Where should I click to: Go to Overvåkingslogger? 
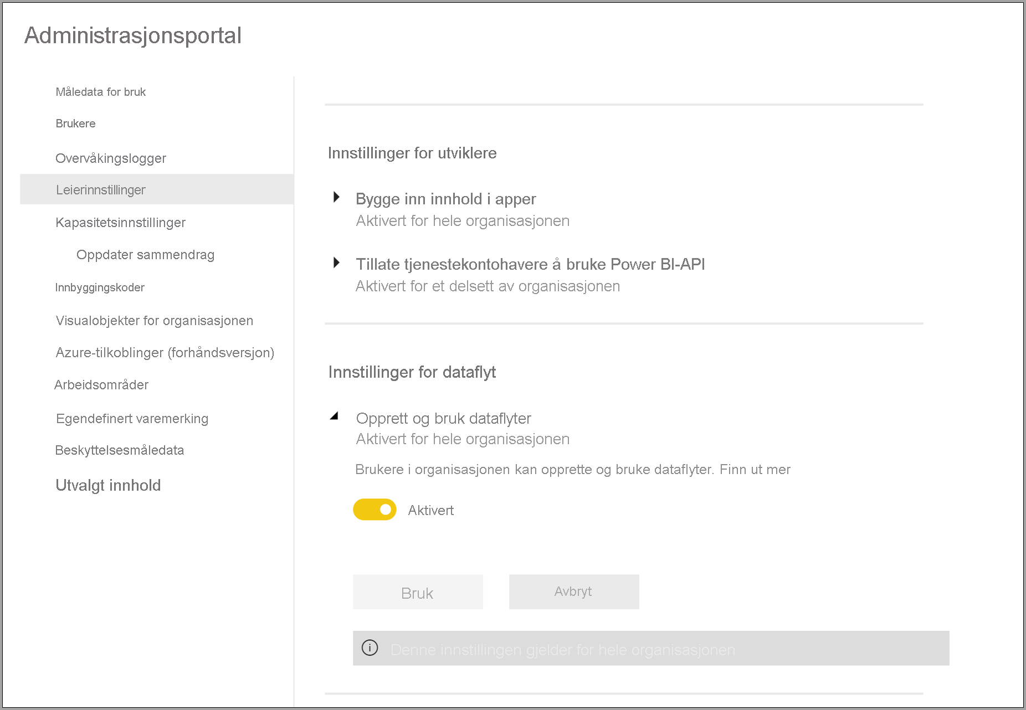click(110, 158)
